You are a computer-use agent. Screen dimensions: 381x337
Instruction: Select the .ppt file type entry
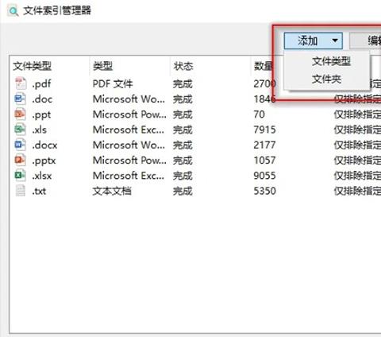tap(41, 115)
